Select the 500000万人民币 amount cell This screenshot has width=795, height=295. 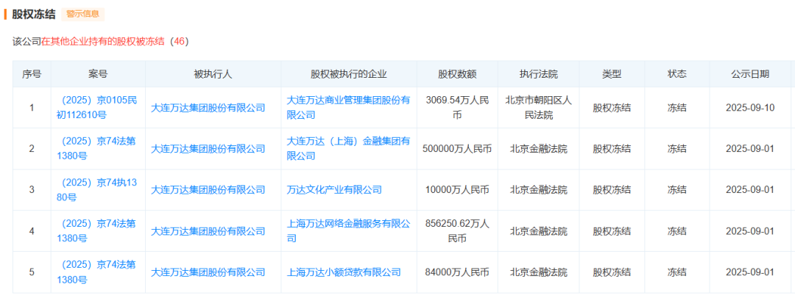click(457, 149)
